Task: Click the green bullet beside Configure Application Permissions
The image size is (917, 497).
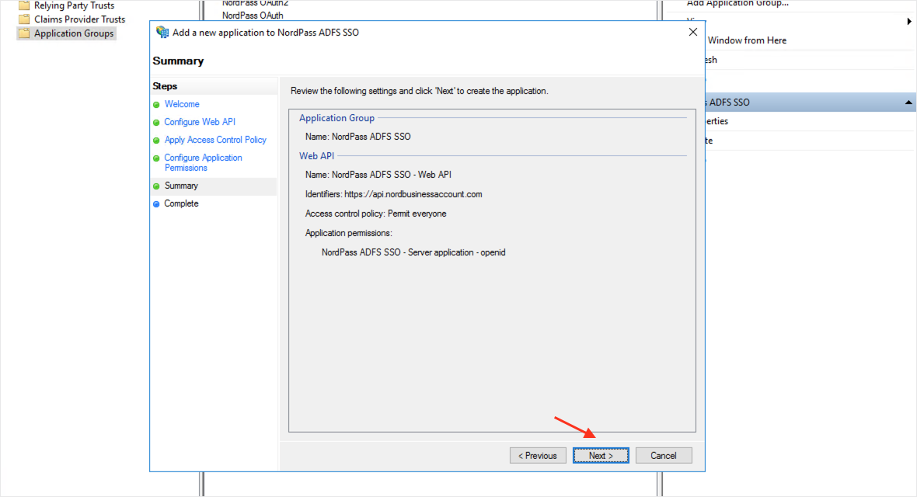Action: (156, 158)
